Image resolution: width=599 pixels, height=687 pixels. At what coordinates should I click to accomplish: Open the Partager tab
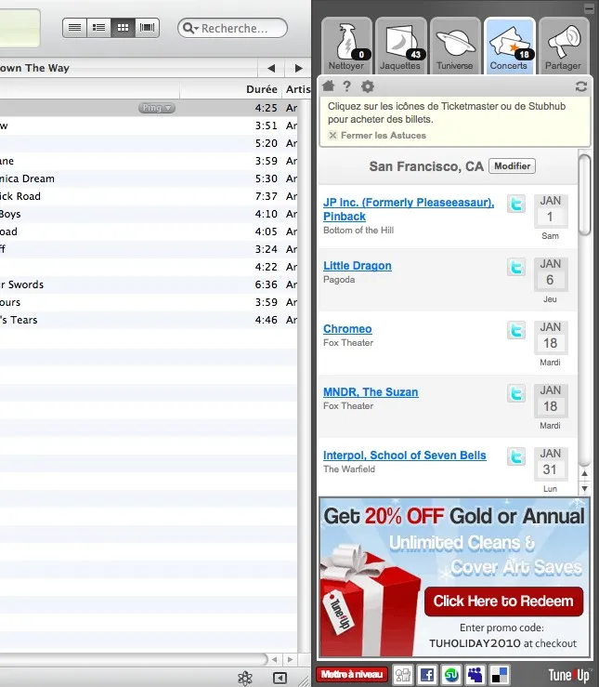click(x=564, y=46)
